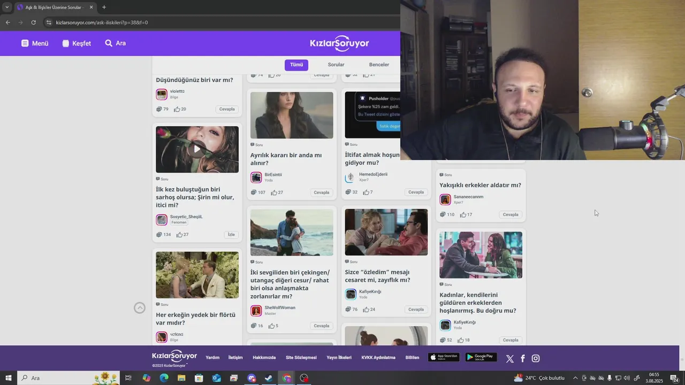
Task: Open File Explorer from the taskbar
Action: tap(181, 378)
